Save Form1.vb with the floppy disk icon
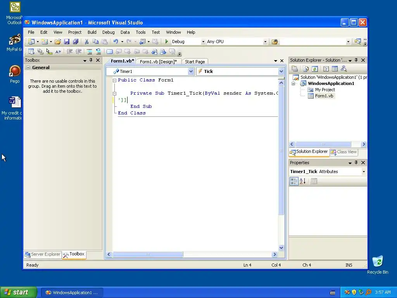The height and width of the screenshot is (298, 397). 67,42
